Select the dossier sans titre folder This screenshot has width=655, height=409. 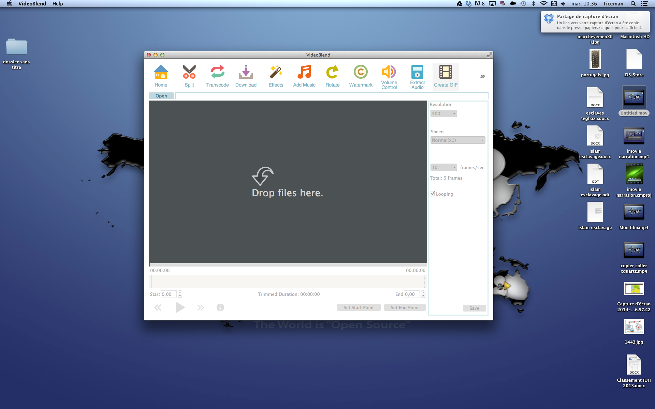pyautogui.click(x=16, y=53)
